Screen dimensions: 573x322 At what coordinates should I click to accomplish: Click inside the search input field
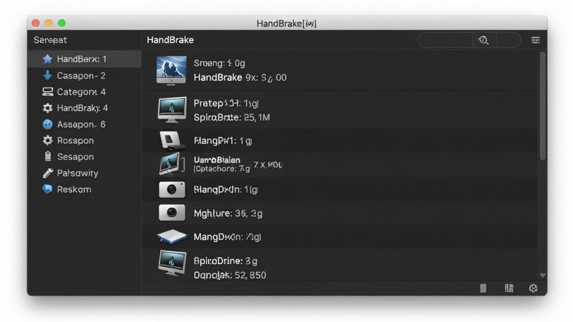coord(445,40)
